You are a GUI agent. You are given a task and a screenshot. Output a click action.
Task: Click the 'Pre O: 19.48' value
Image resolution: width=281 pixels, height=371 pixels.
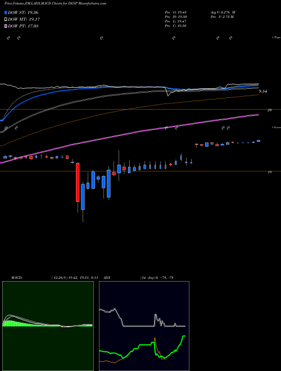[176, 12]
